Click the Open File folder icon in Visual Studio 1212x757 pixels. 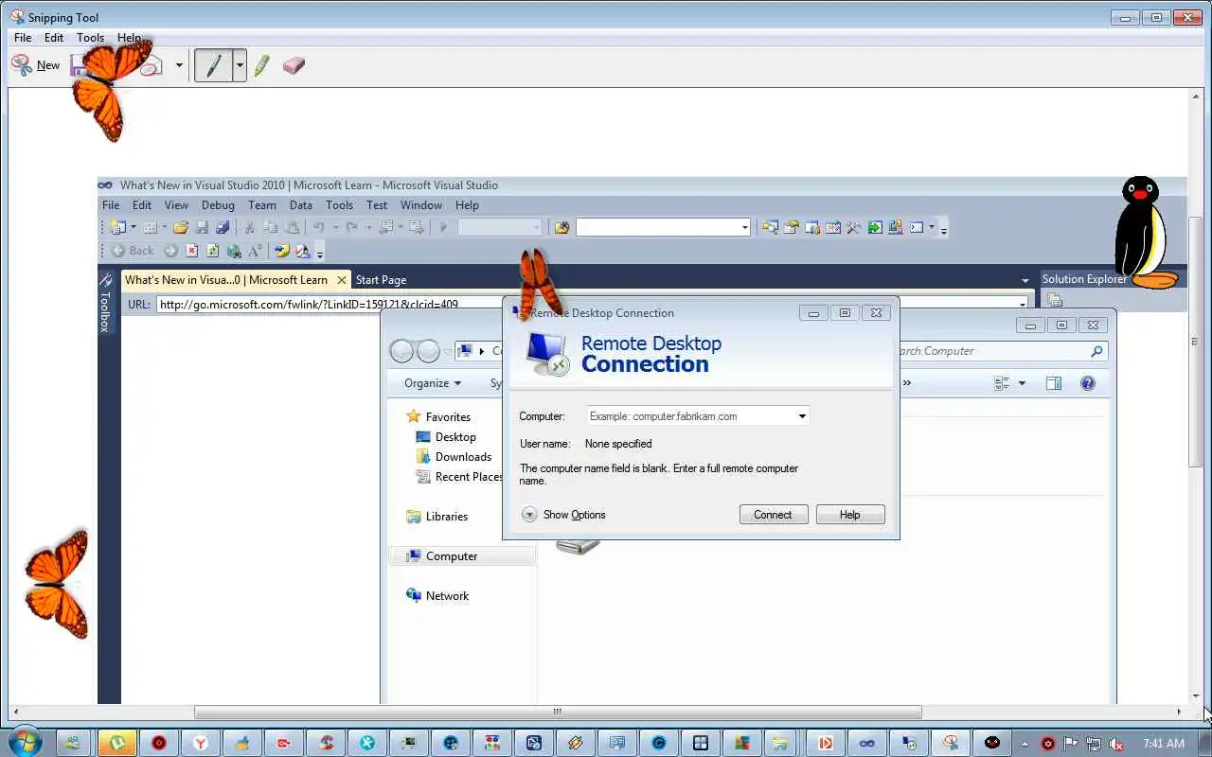[x=180, y=227]
